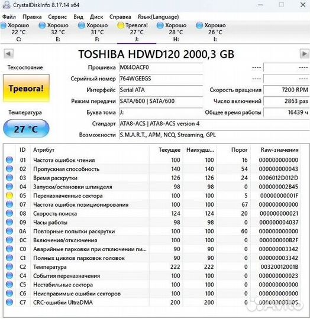Viewport: 310px width, 319px height.
Task: Click the Возможности field with S.M.A.R.T., APM
Action: (x=214, y=135)
